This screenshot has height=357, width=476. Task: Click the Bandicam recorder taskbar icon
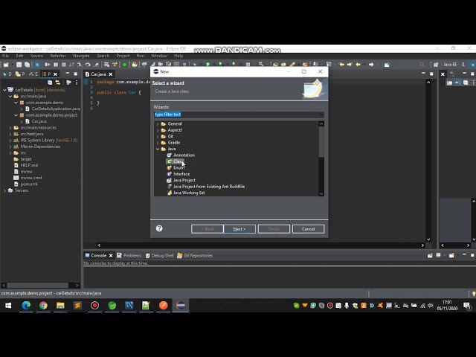click(94, 306)
